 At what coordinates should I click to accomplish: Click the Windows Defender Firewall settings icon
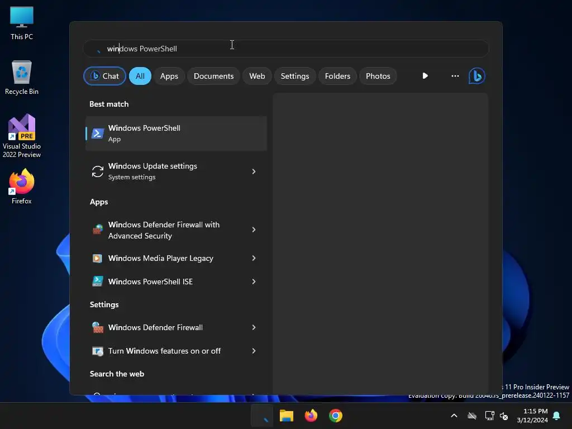point(97,327)
